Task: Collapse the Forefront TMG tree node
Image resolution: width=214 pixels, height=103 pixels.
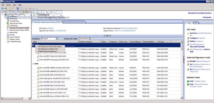Action: [x=3, y=14]
